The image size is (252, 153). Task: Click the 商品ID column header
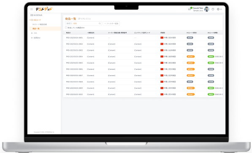(x=68, y=33)
